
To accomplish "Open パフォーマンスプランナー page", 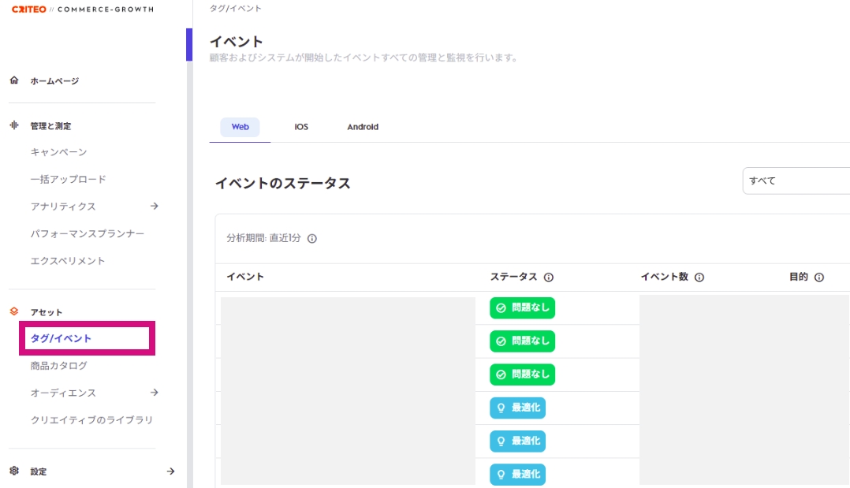I will tap(88, 233).
